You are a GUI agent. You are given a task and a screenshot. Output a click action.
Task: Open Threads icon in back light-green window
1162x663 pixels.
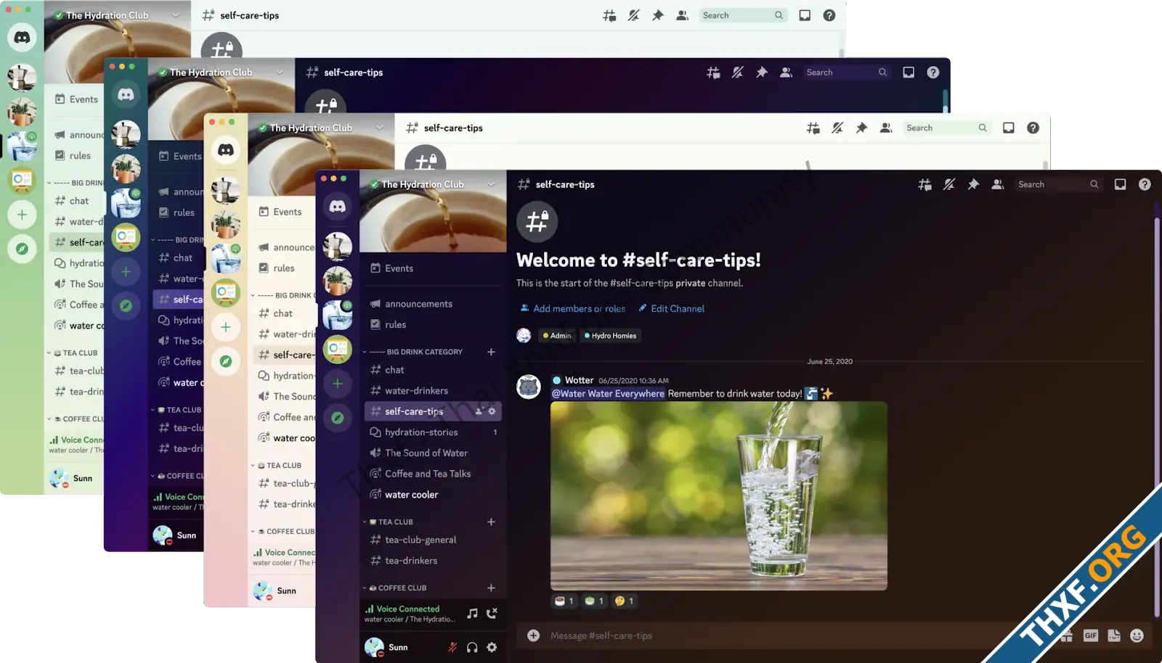(609, 15)
